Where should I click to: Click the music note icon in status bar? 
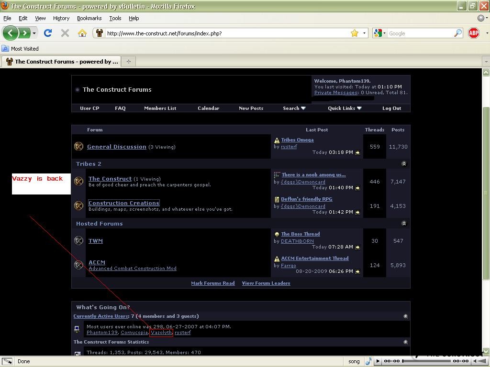[369, 361]
